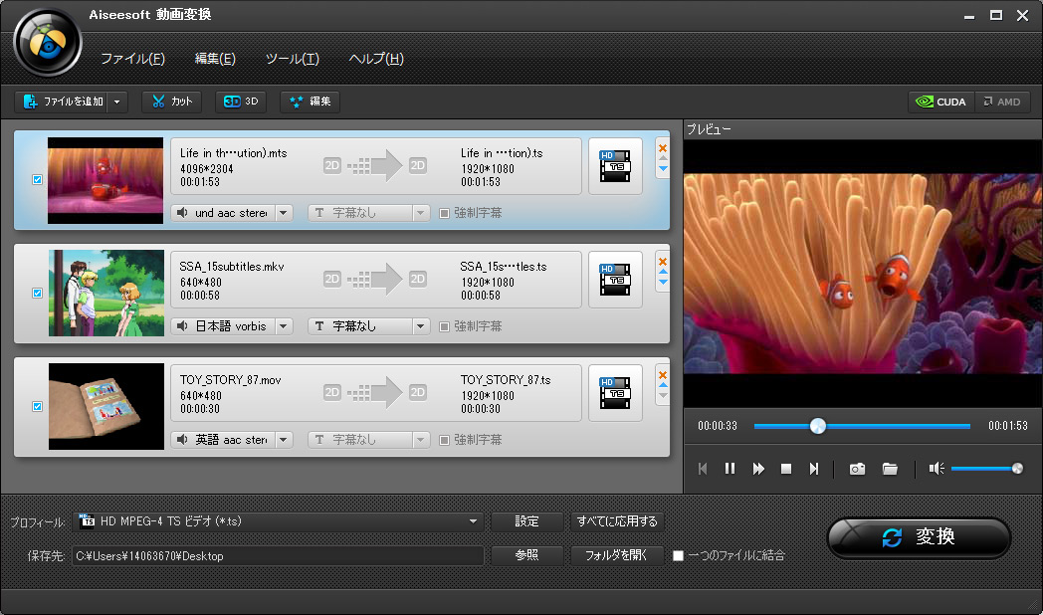This screenshot has width=1043, height=615.
Task: Select the clownfish thumbnail of the mts file
Action: pyautogui.click(x=105, y=180)
